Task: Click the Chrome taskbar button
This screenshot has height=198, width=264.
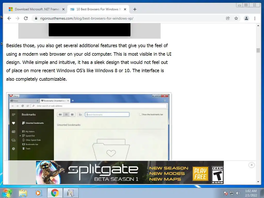Action: click(55, 193)
